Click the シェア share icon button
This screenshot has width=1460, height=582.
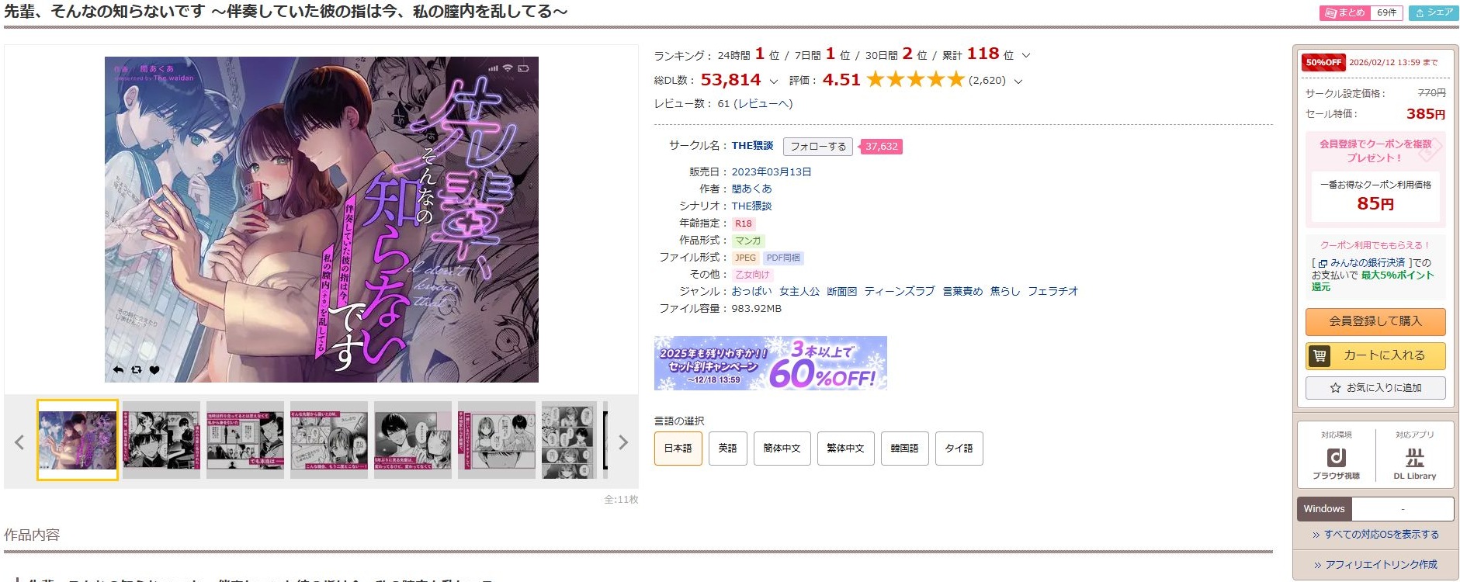[1434, 12]
